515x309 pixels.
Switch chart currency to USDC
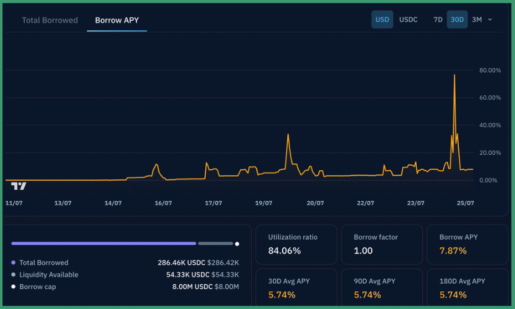(408, 19)
